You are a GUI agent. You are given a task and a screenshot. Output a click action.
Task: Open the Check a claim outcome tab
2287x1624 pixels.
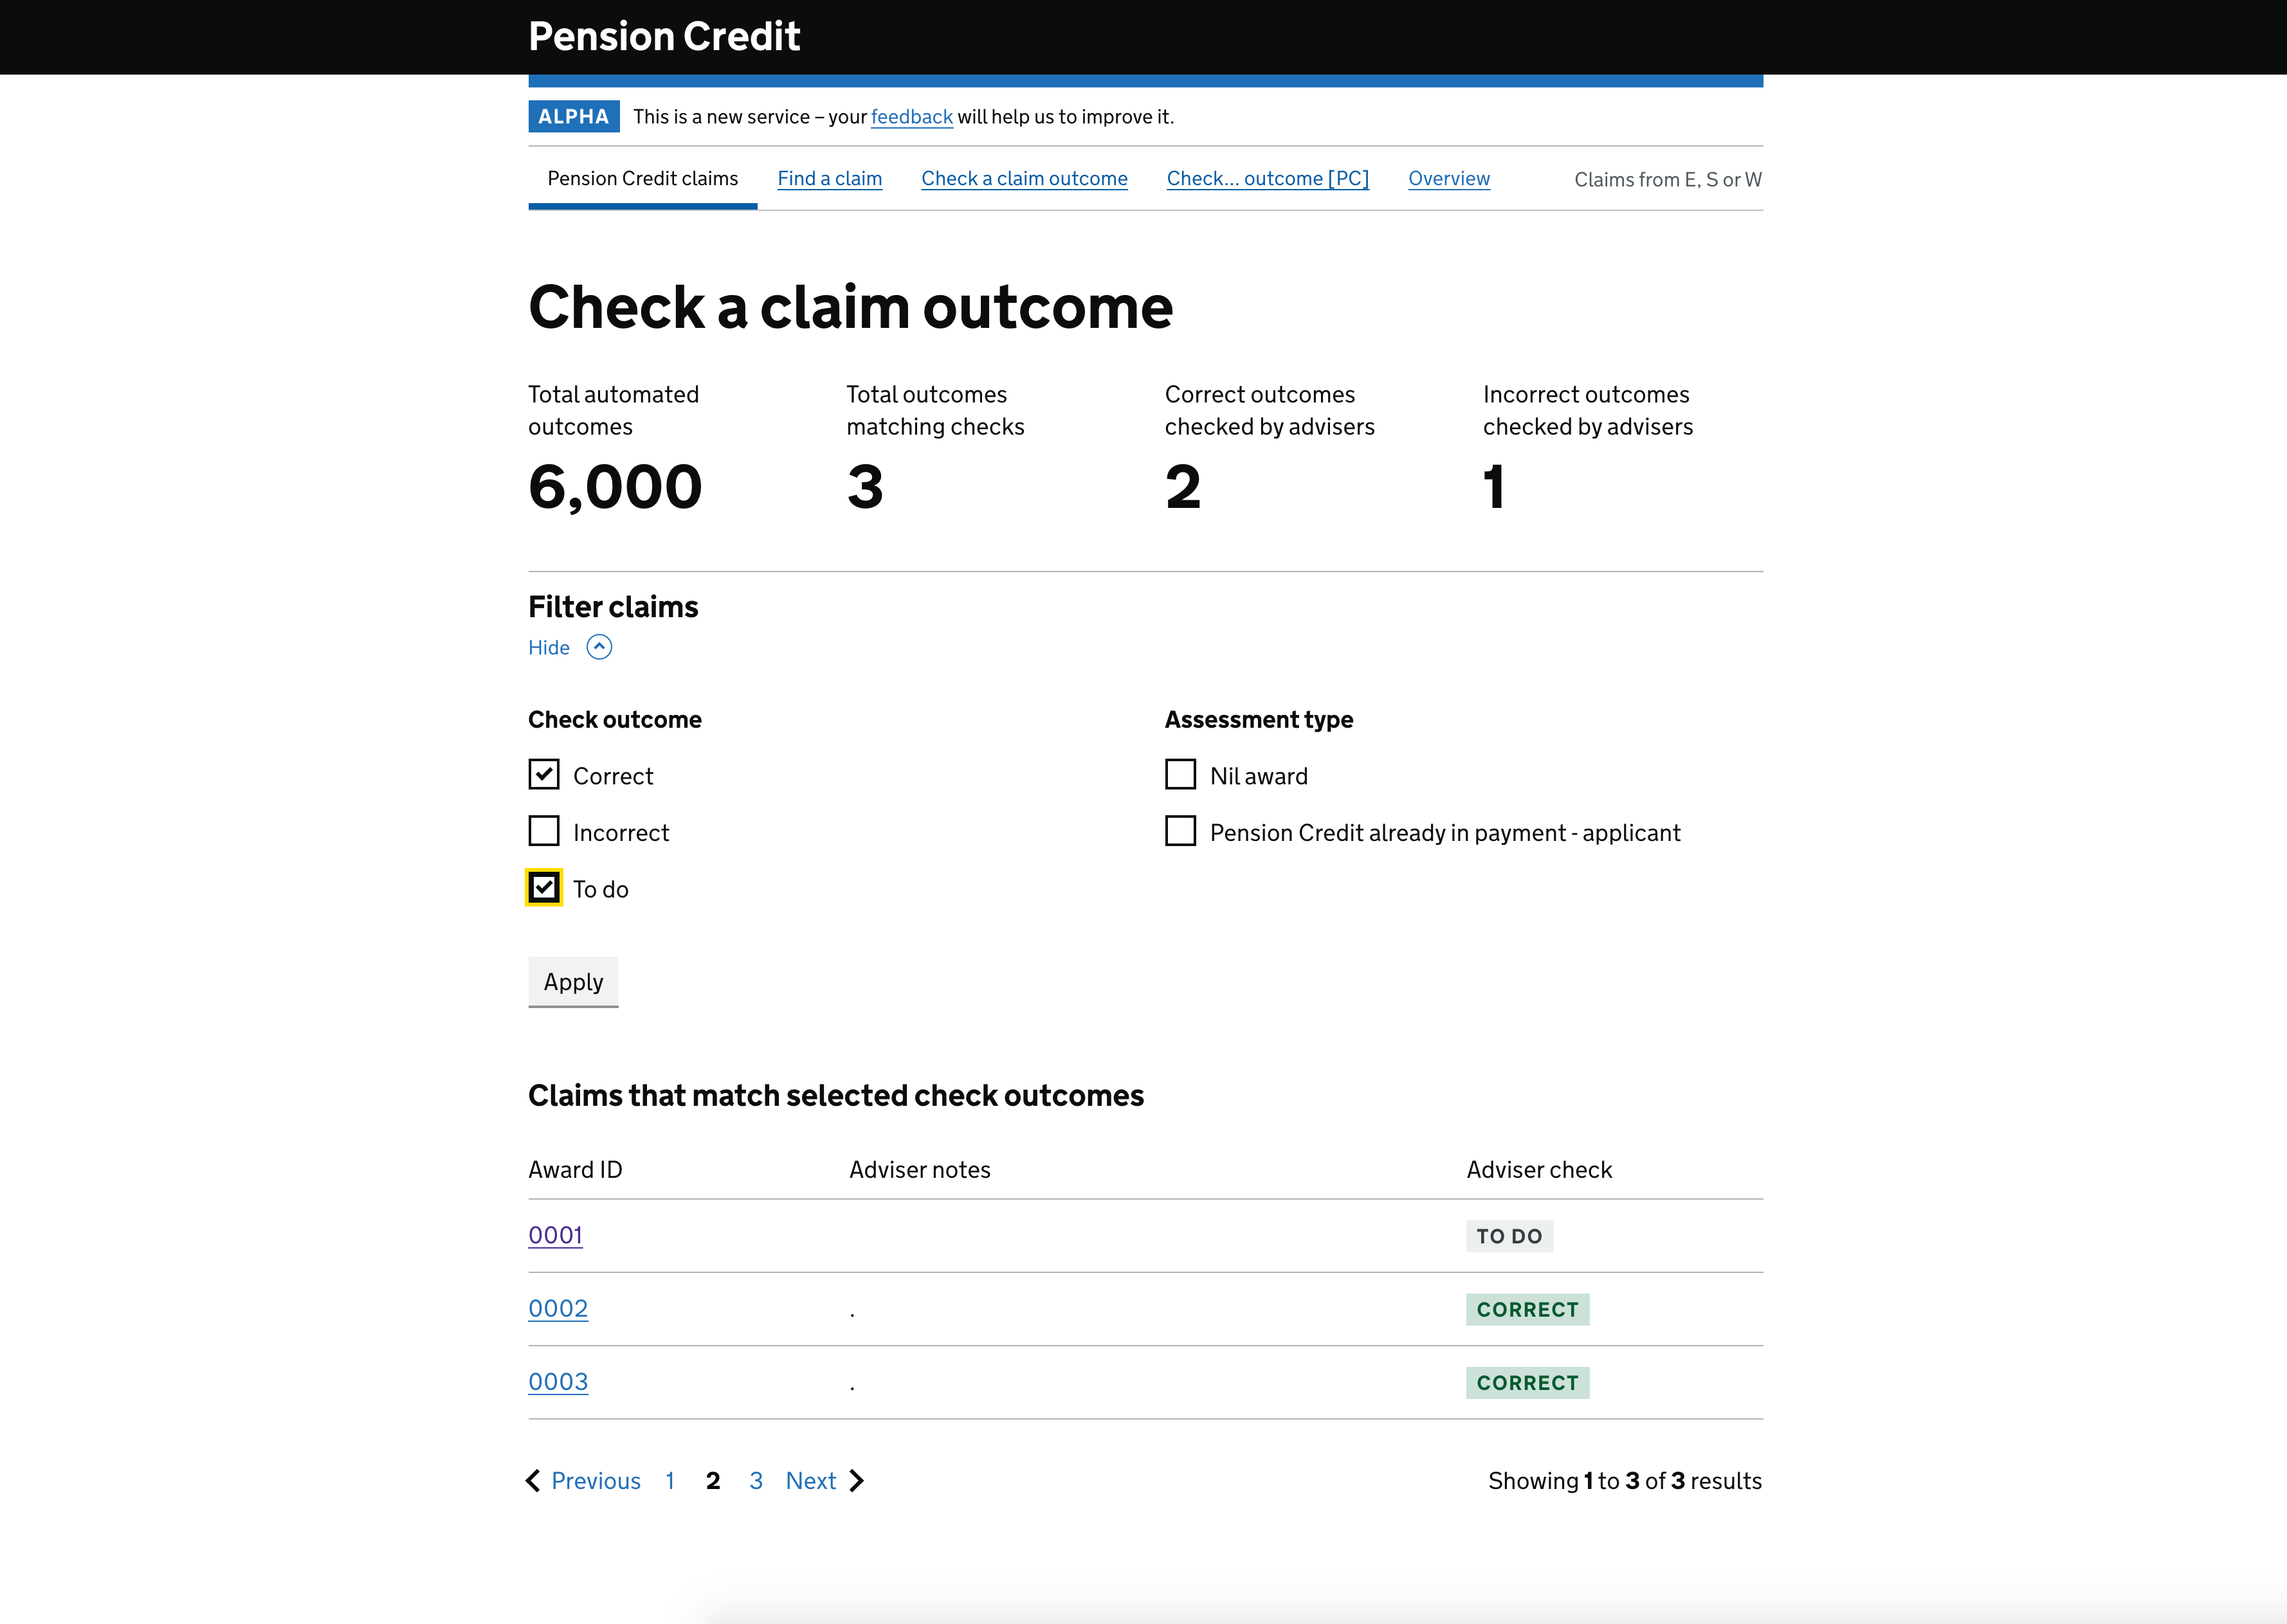(1023, 178)
